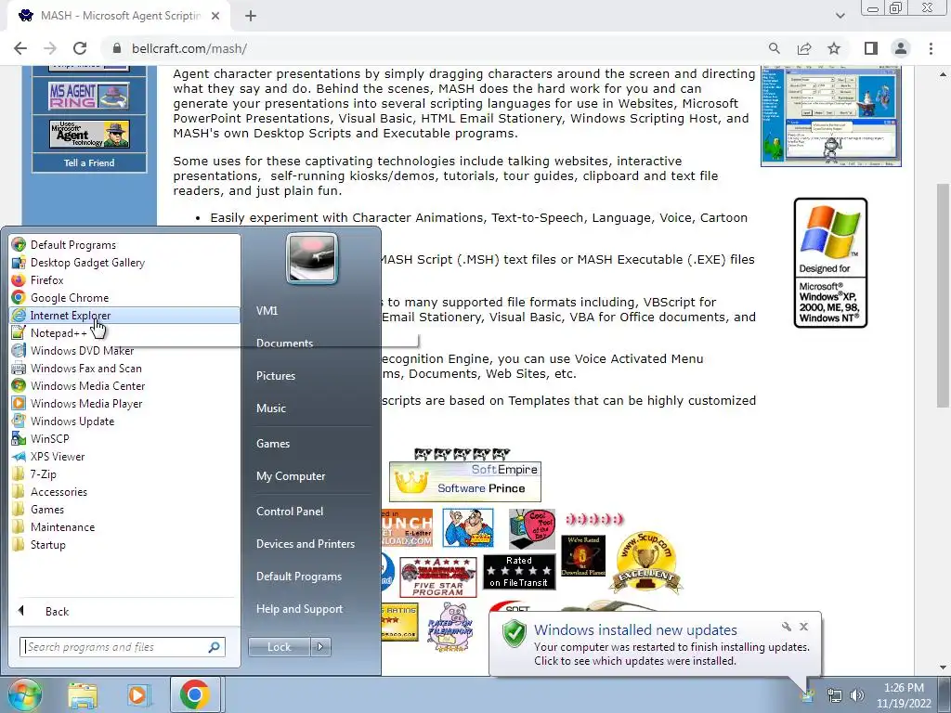Close the Windows updates notification balloon
The image size is (951, 713).
click(803, 627)
